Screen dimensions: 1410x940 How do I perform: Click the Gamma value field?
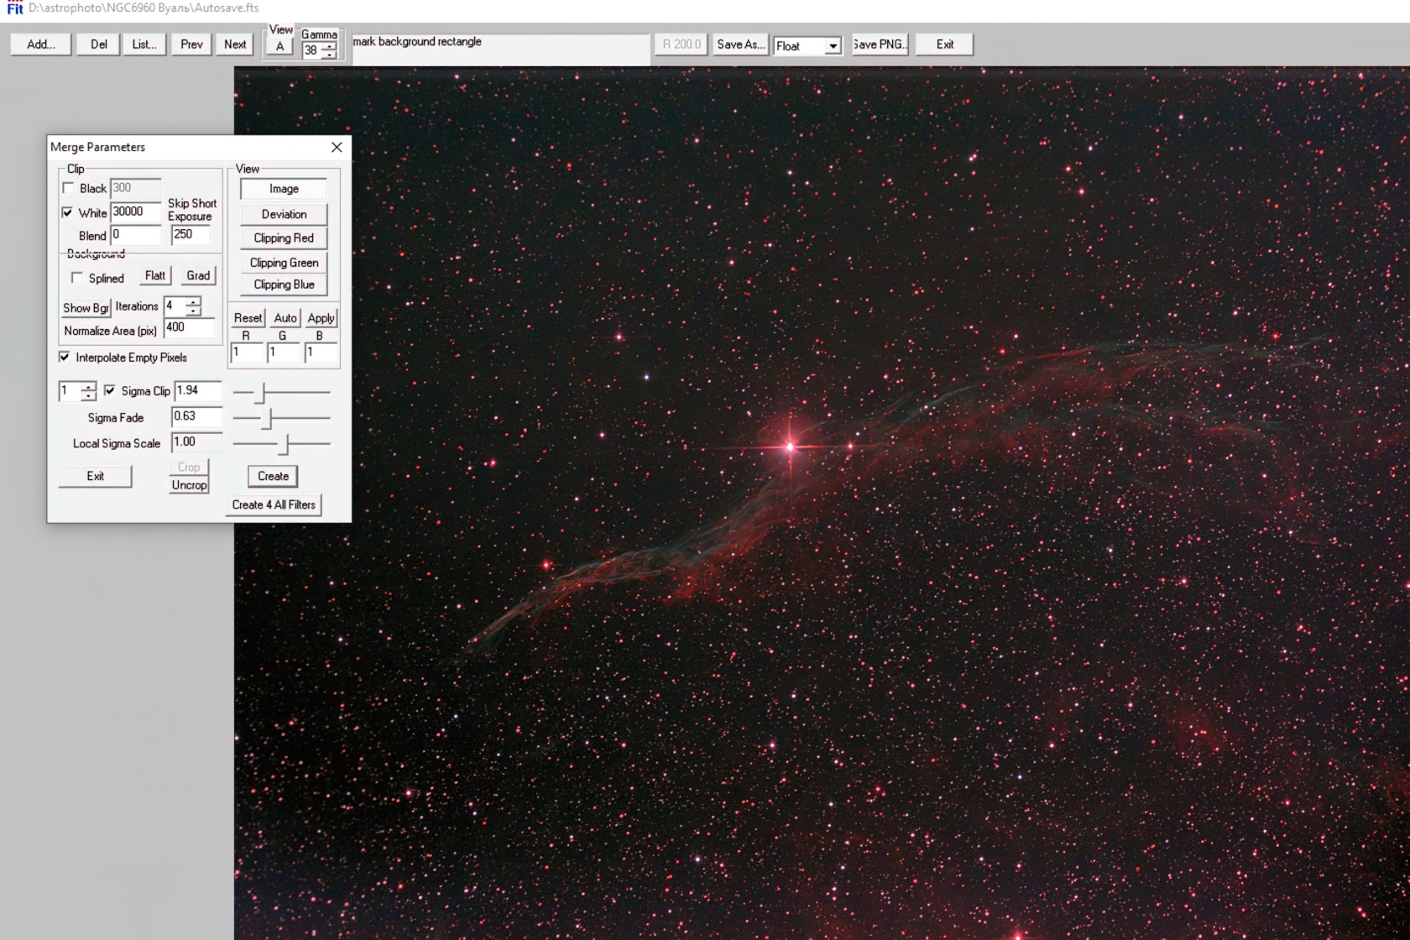point(311,50)
